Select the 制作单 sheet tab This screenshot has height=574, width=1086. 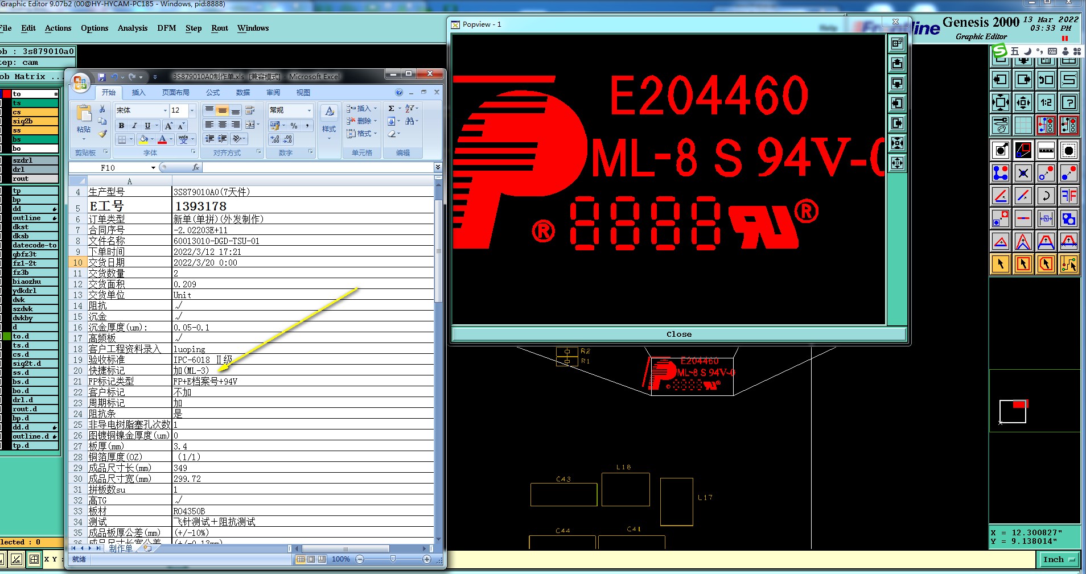(121, 548)
